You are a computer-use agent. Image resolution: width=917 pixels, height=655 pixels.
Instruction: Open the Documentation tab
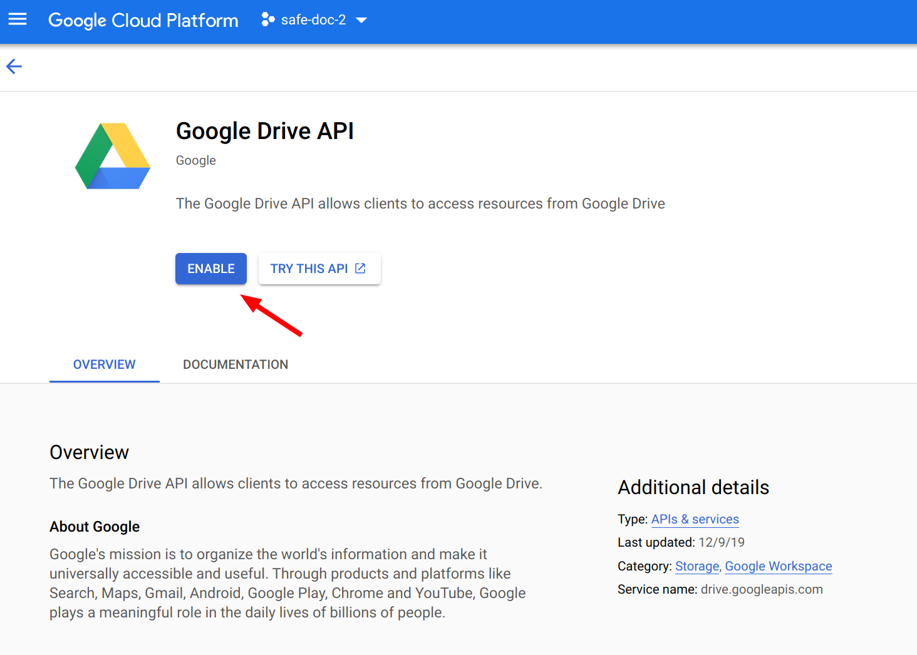236,364
